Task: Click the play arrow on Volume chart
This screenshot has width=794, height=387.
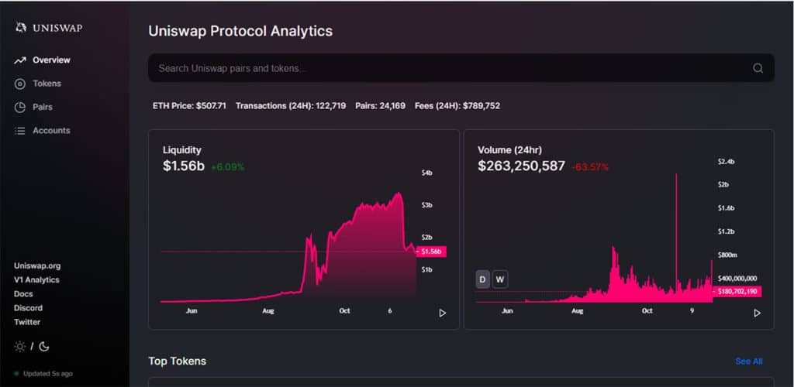Action: 757,313
